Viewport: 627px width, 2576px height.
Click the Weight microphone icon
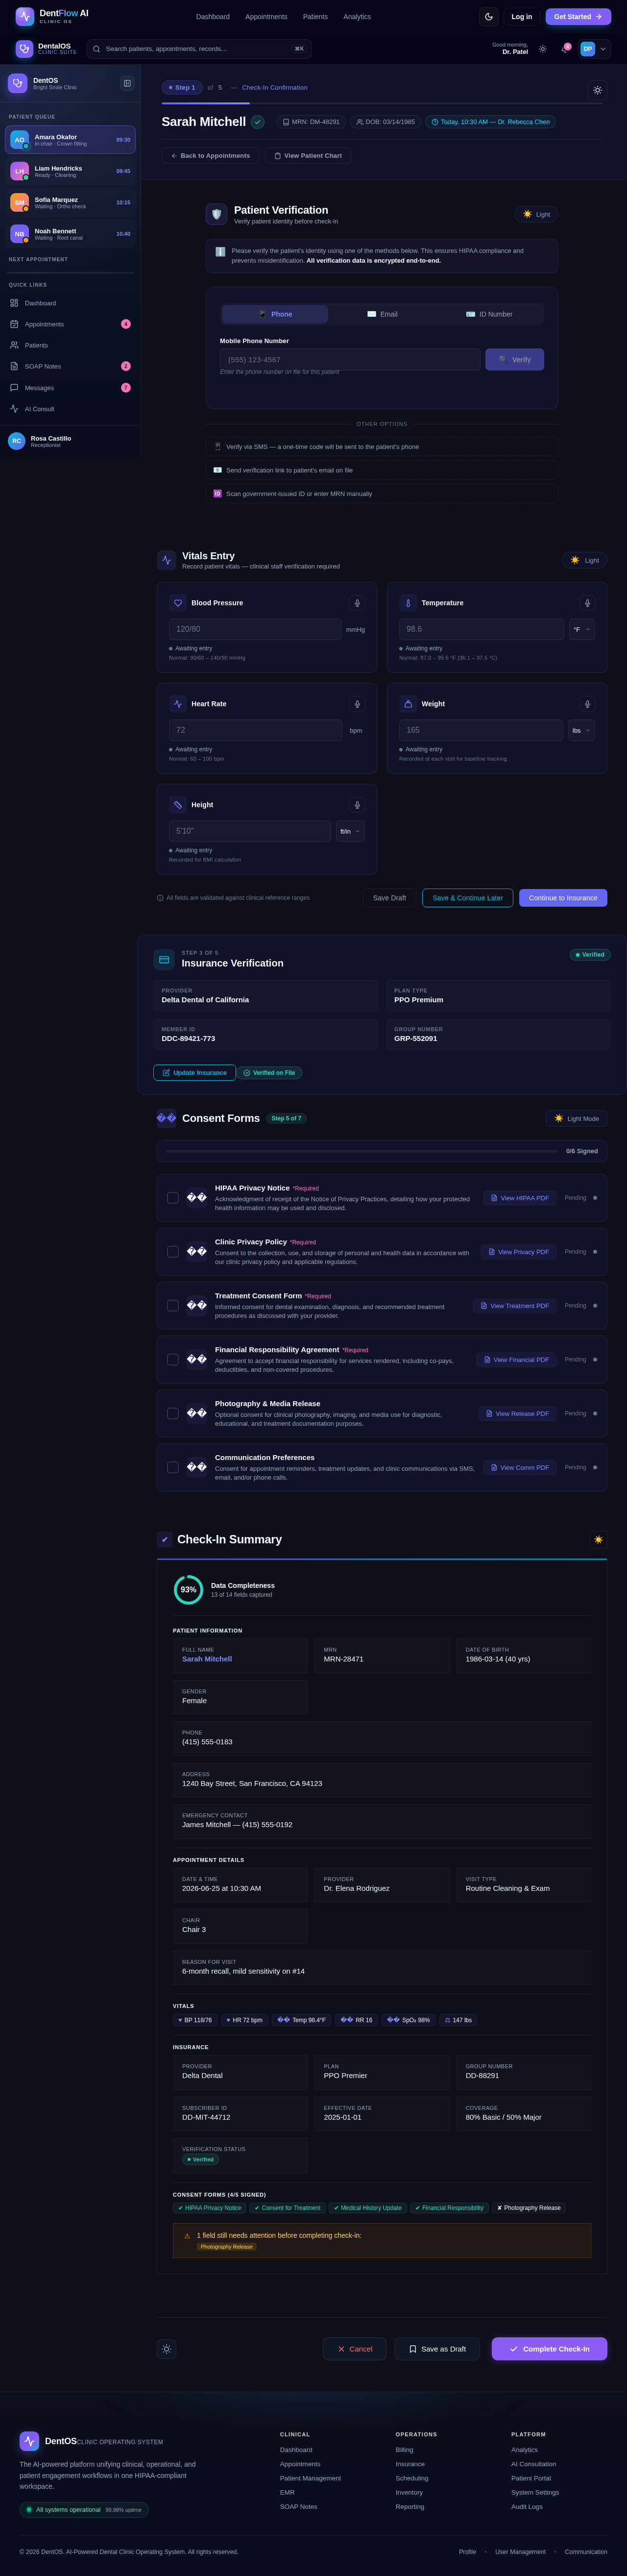(x=587, y=704)
